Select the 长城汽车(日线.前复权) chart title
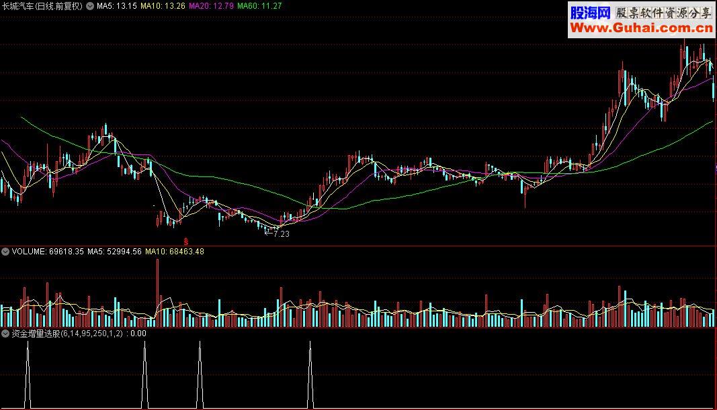717x410 pixels. 42,6
